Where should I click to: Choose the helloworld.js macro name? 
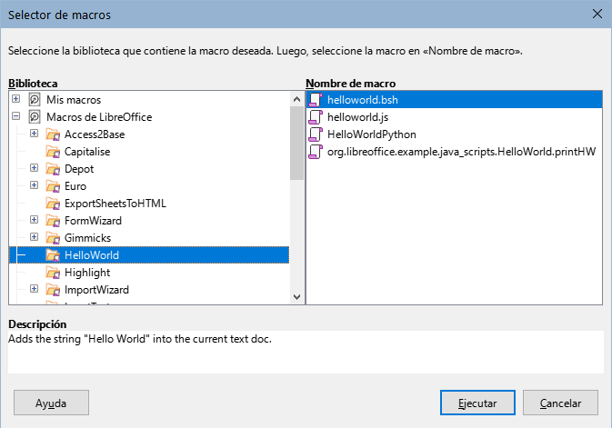(357, 117)
